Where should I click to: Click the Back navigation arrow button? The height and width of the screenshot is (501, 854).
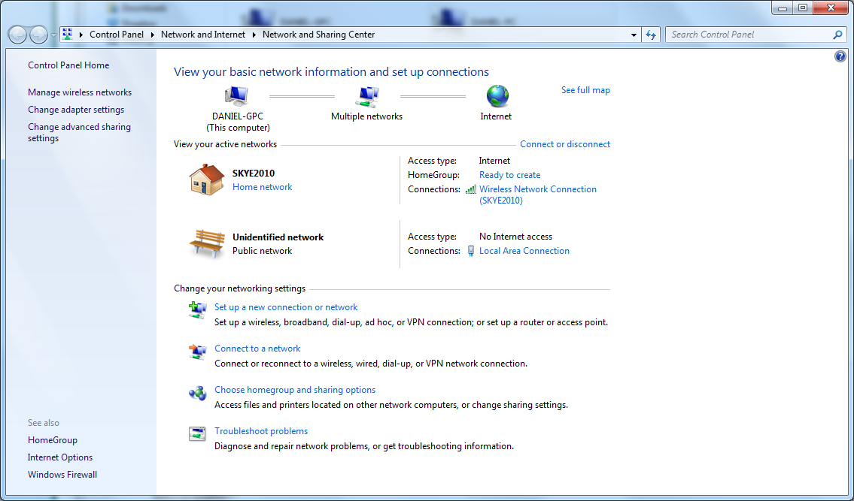(18, 35)
